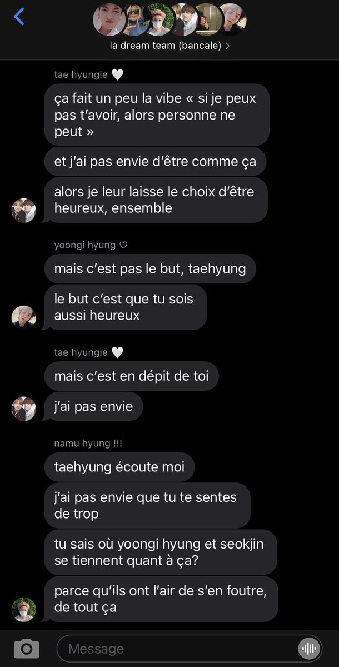The image size is (339, 667).
Task: Open tae hyungie's avatar beside 'heureux, ensemble'
Action: tap(24, 211)
